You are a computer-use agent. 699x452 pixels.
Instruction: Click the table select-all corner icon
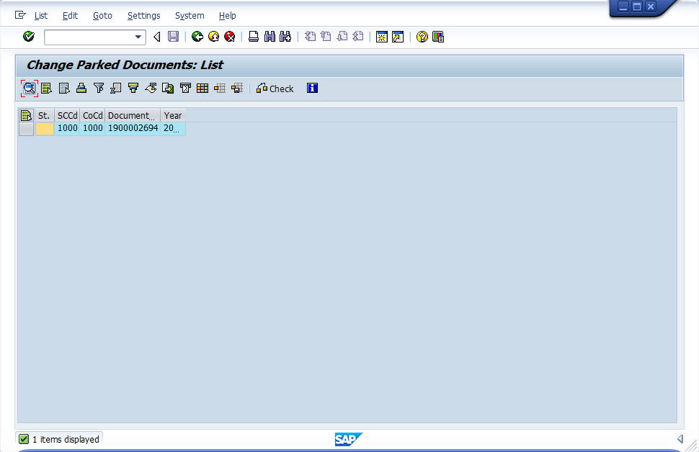26,116
